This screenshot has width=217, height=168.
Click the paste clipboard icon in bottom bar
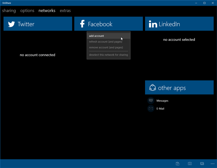tap(178, 164)
